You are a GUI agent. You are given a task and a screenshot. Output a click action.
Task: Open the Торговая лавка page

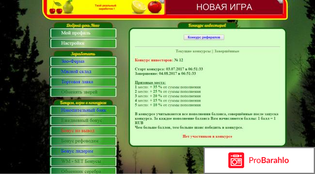(x=83, y=82)
